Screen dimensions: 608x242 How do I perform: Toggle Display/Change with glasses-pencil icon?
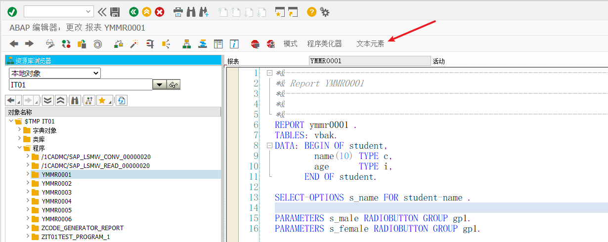click(50, 44)
